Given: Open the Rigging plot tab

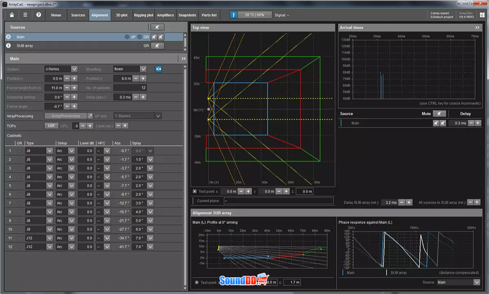Looking at the screenshot, I should click(x=143, y=15).
